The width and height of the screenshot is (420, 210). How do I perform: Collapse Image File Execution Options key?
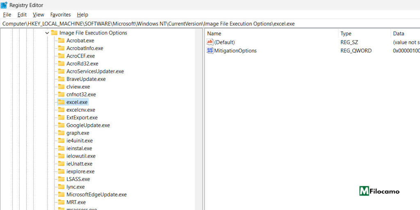pos(47,33)
